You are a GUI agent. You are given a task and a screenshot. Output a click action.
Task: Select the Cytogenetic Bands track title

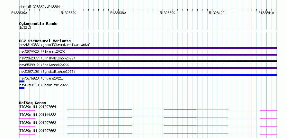(38, 24)
